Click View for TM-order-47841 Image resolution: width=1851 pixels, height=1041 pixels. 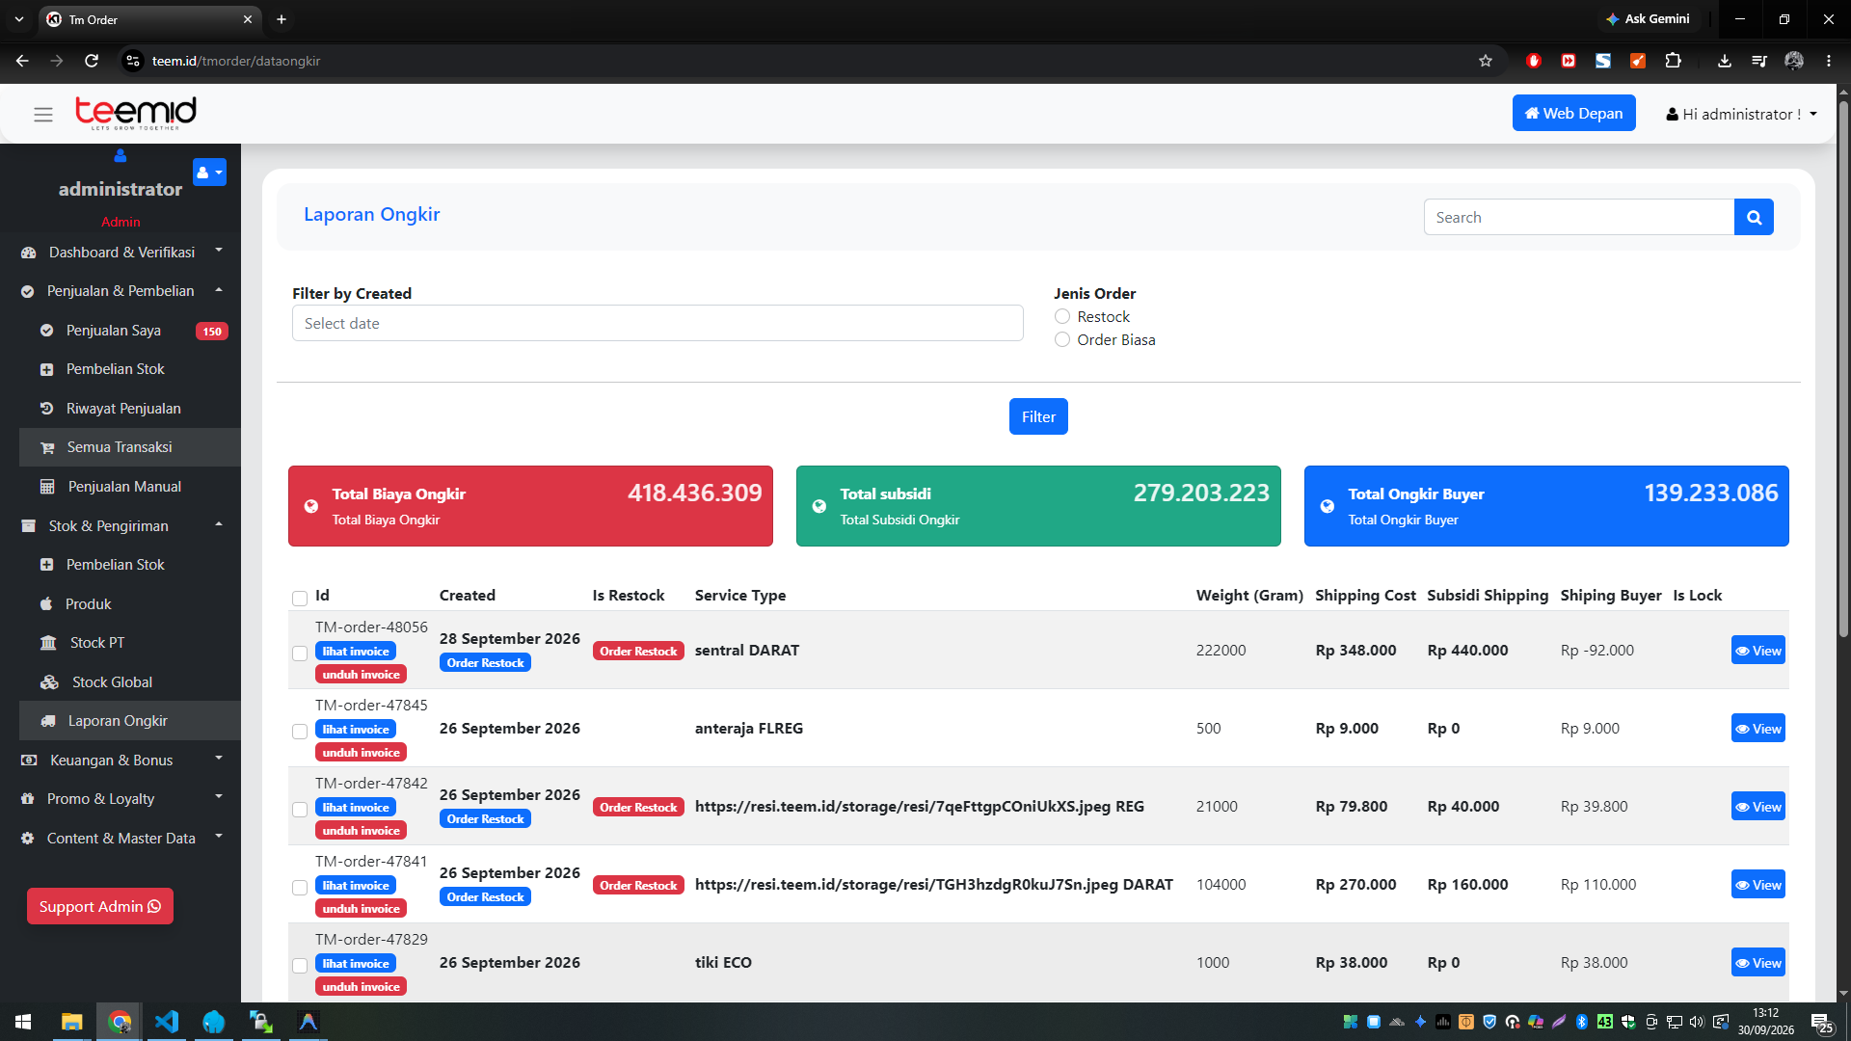1757,885
